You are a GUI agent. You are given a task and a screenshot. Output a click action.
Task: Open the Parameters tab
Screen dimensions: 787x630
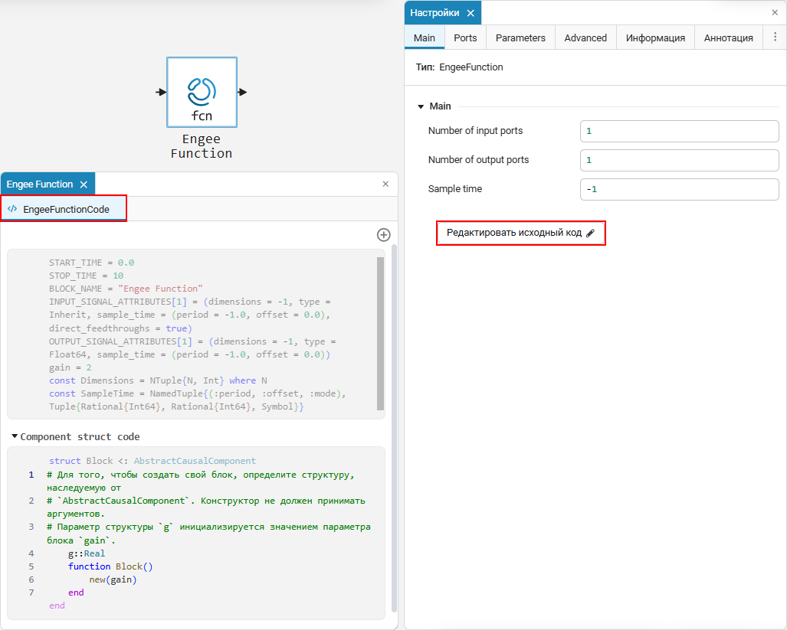click(x=520, y=38)
